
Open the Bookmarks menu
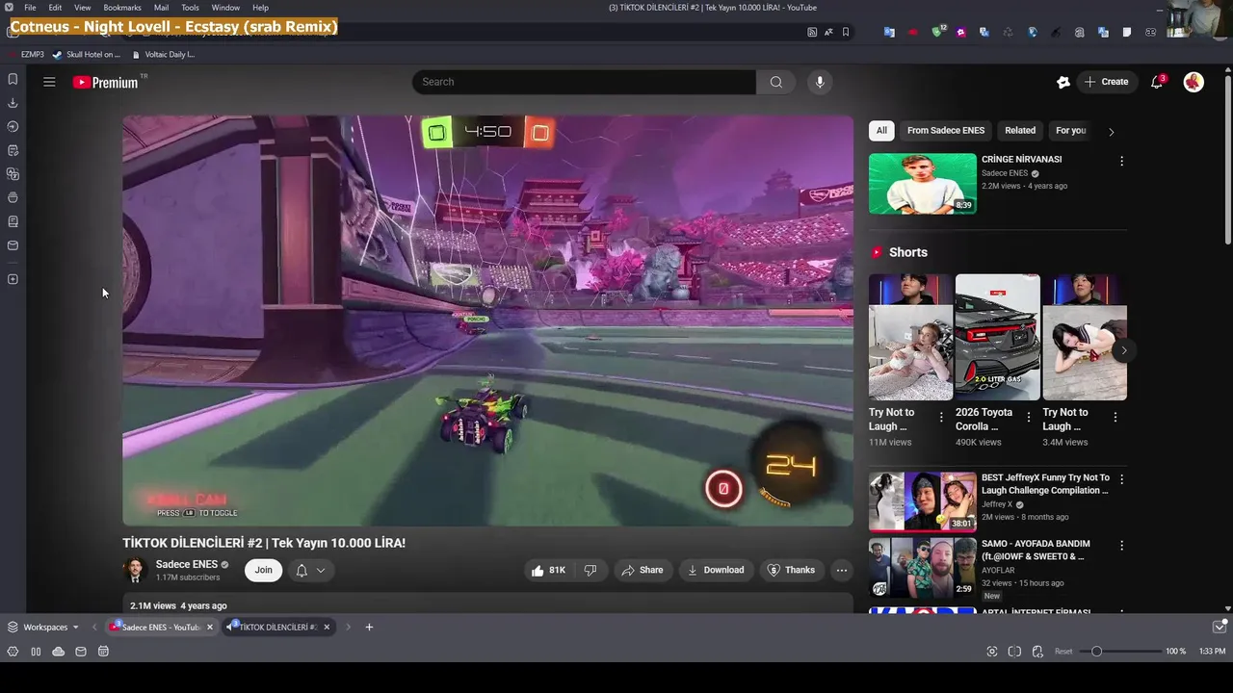click(122, 8)
